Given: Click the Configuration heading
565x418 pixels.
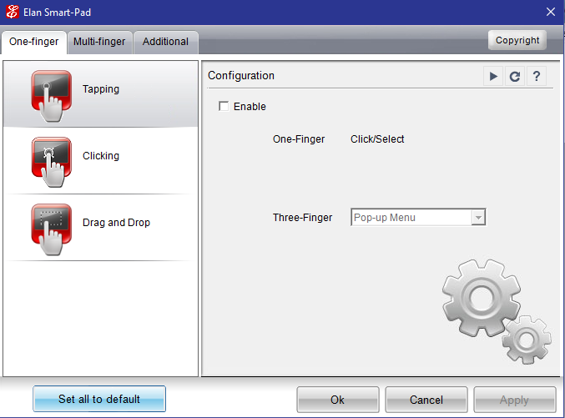Looking at the screenshot, I should (241, 76).
